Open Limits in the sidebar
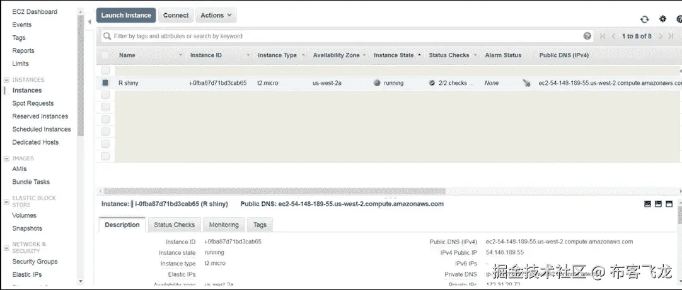The height and width of the screenshot is (290, 682). click(20, 64)
